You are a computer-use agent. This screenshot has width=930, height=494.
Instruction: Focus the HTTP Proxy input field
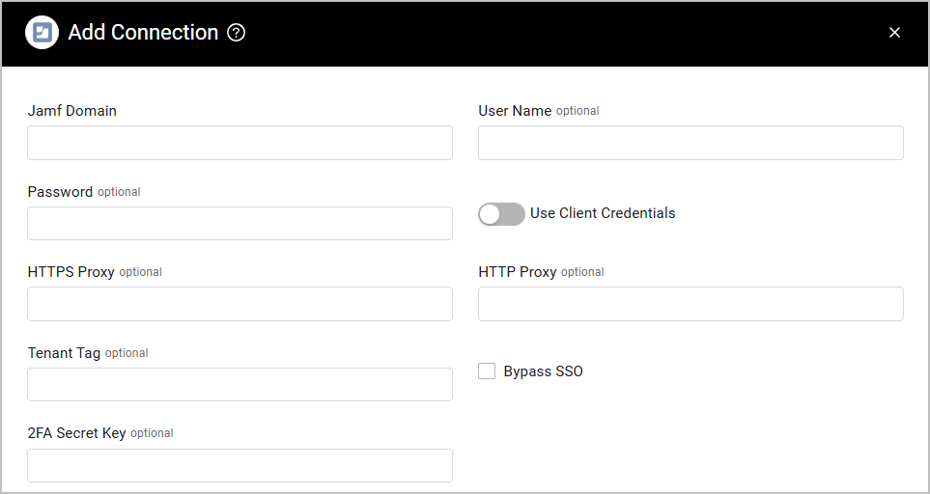(x=690, y=304)
